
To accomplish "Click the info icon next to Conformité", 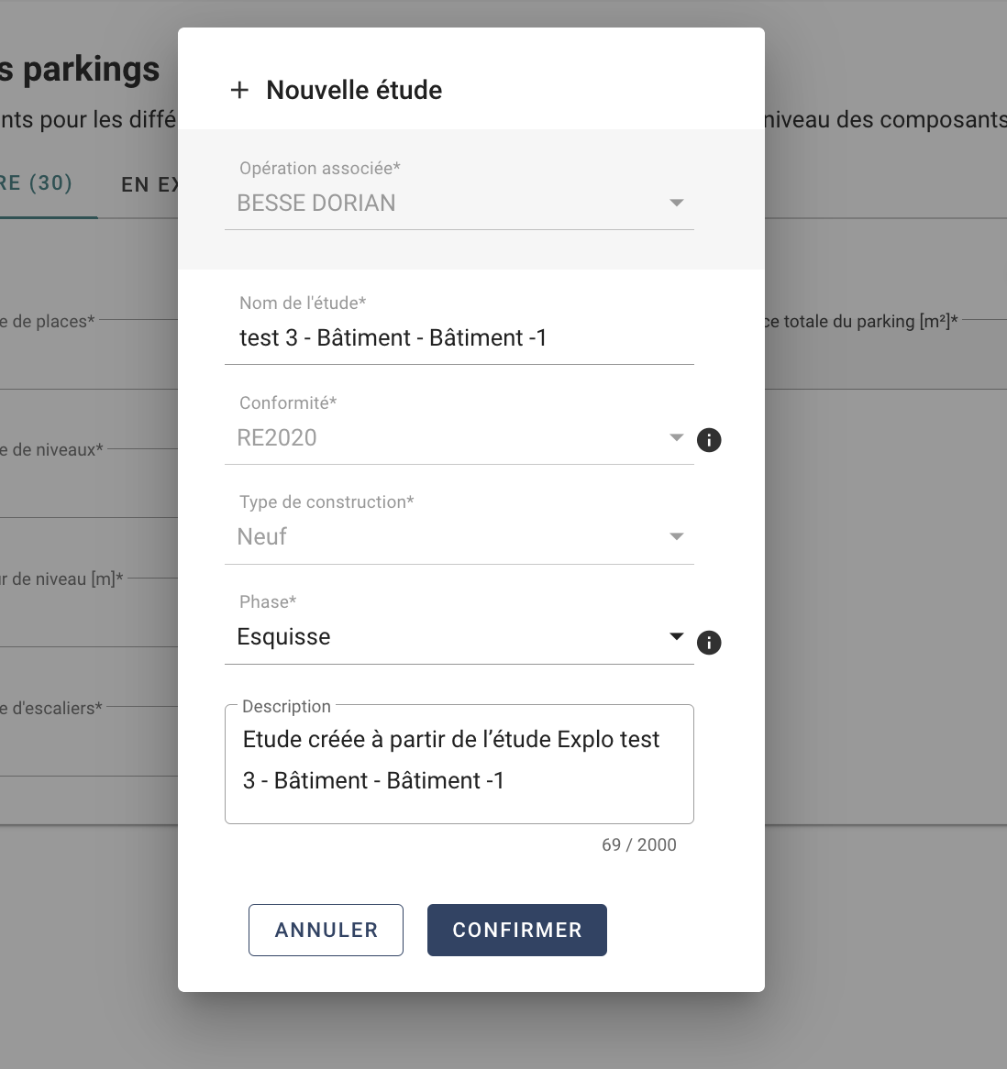I will pos(708,440).
